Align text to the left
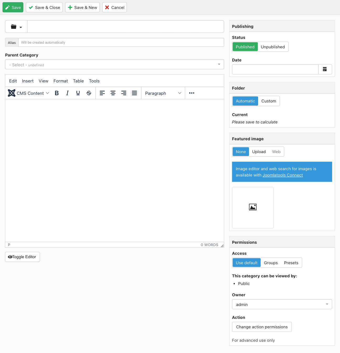The width and height of the screenshot is (340, 353). [x=102, y=93]
